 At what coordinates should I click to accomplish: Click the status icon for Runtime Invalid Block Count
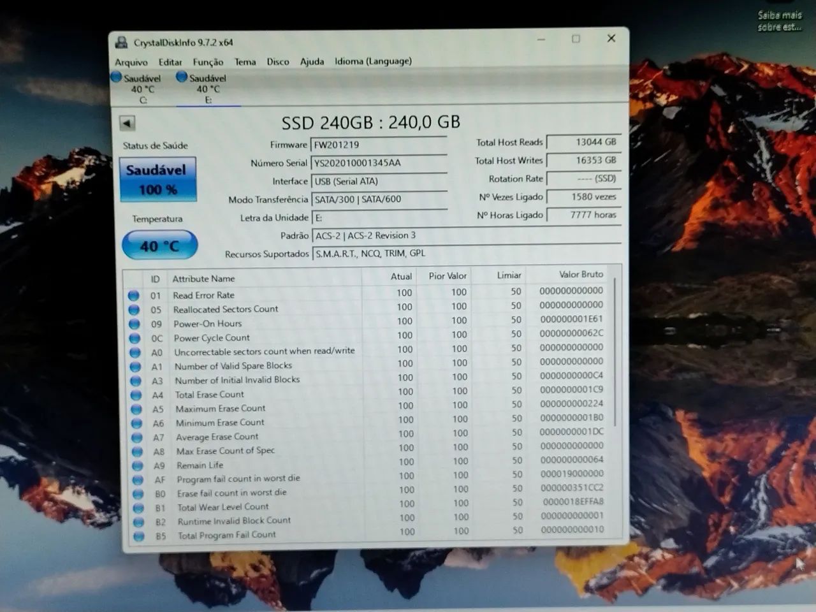point(138,522)
